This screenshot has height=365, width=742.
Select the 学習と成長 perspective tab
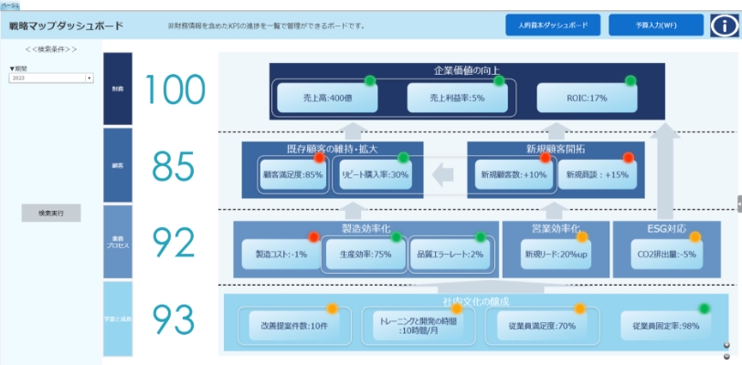pos(118,318)
